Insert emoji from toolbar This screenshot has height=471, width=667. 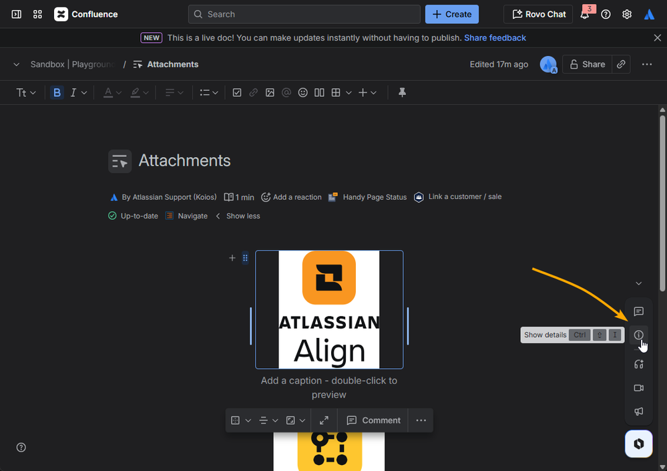(302, 92)
